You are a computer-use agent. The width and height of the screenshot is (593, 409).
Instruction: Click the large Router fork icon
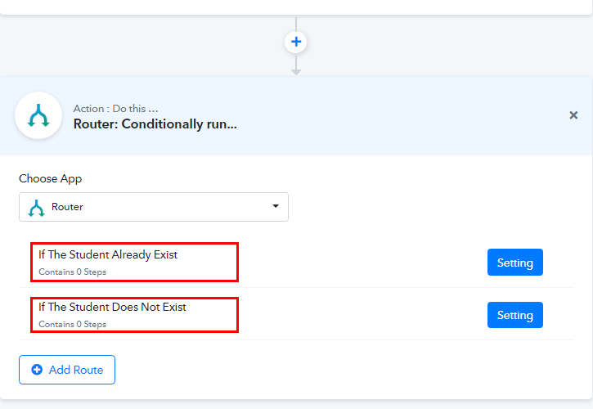[x=38, y=115]
